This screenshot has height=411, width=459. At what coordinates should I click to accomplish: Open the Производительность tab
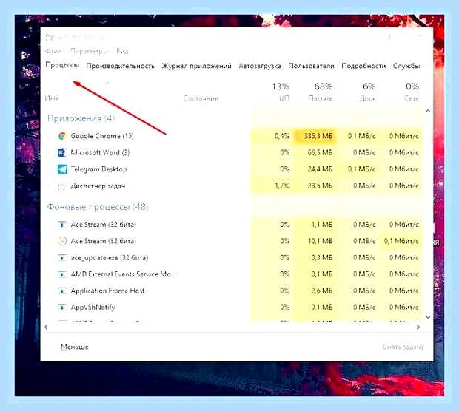121,66
